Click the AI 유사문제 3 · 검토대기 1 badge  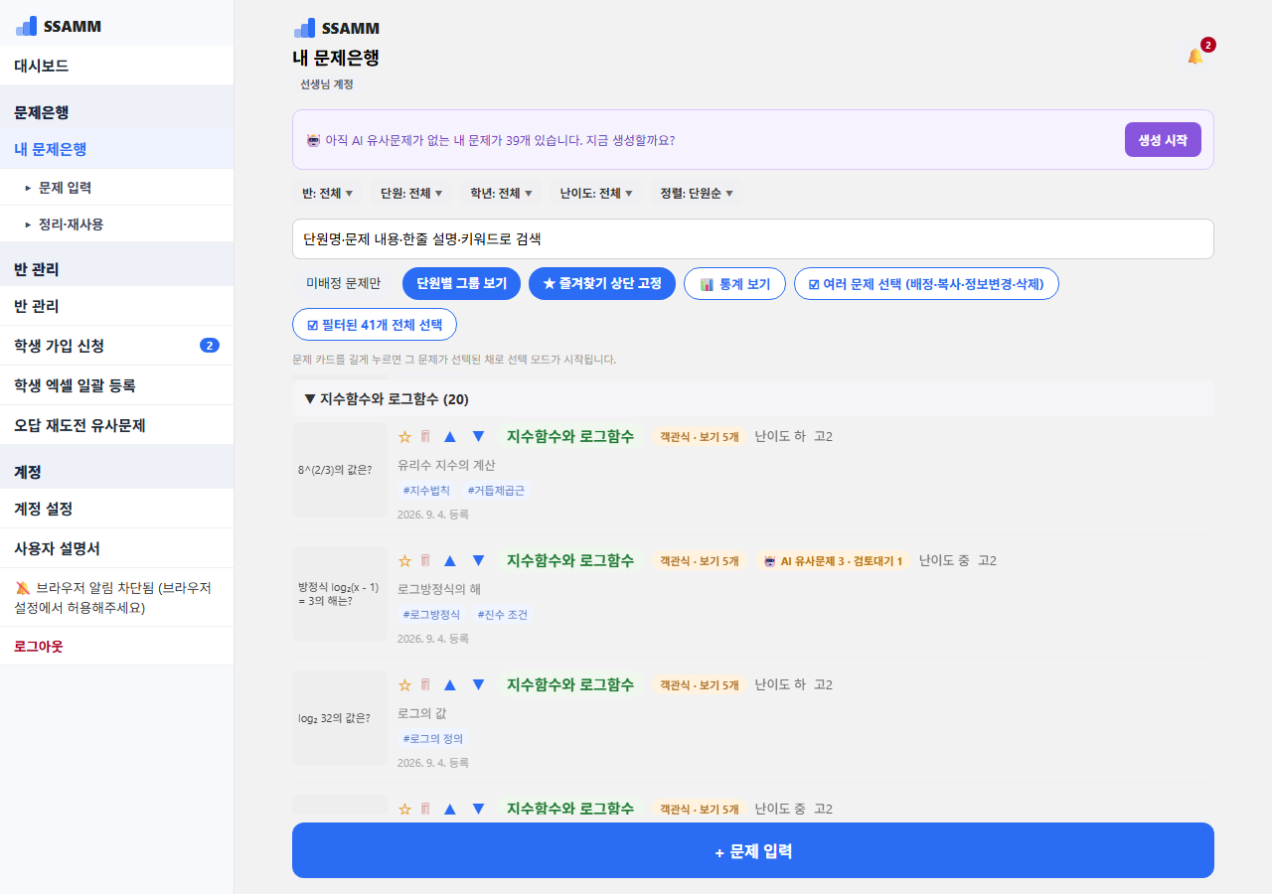point(833,561)
